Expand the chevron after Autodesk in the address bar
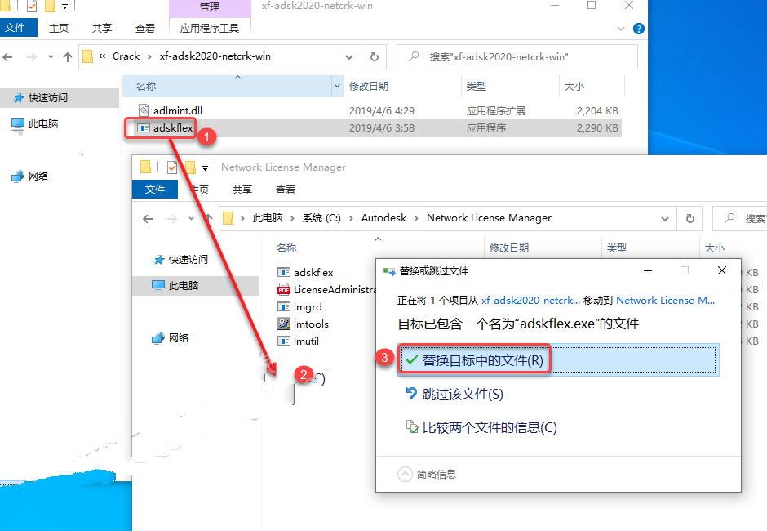Image resolution: width=767 pixels, height=531 pixels. [x=416, y=218]
